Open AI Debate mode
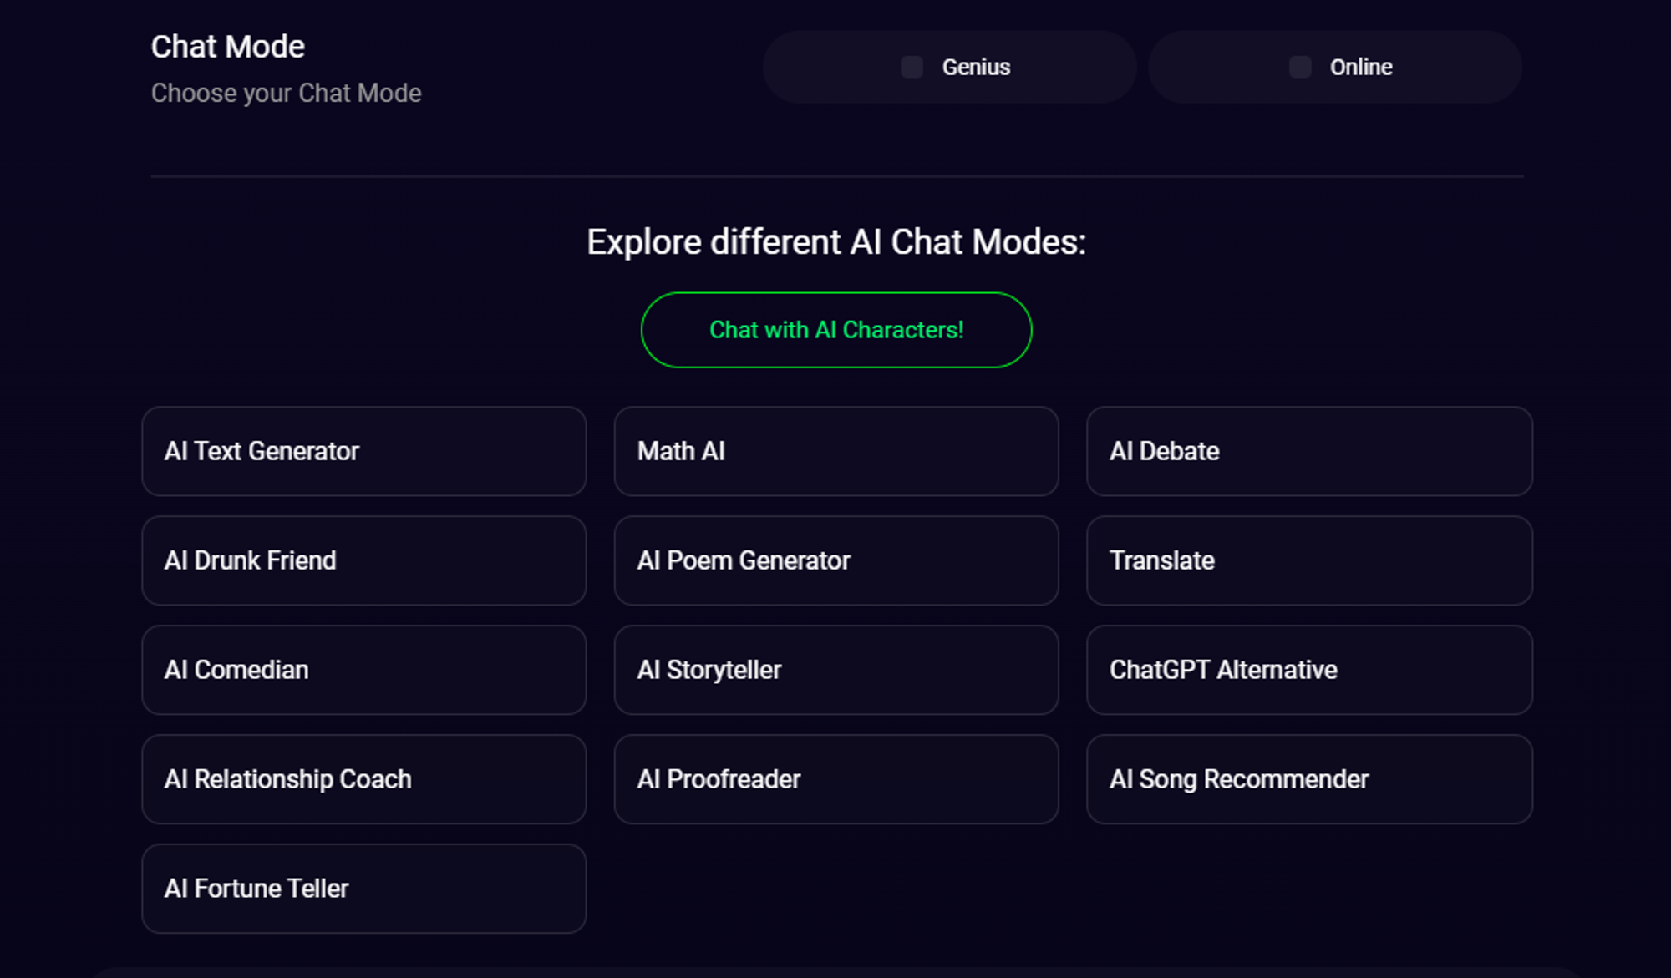The width and height of the screenshot is (1671, 978). [1309, 451]
